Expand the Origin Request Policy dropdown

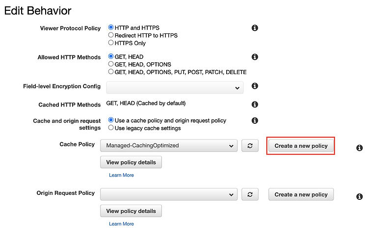click(x=169, y=194)
